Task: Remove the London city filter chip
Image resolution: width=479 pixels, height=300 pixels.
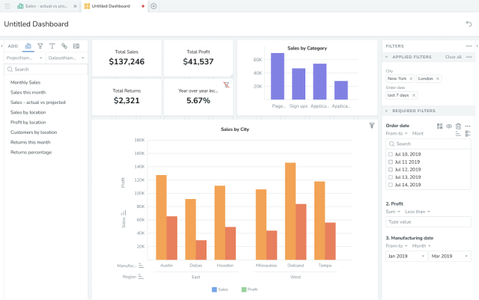Action: click(x=439, y=79)
